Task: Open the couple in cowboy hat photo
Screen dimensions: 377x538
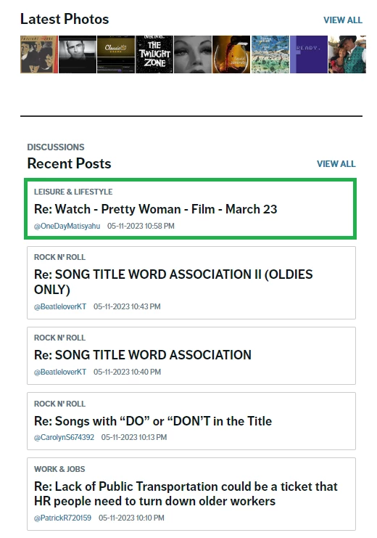Action: (347, 54)
